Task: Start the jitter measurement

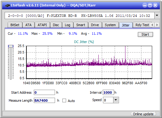Action: [x=145, y=34]
